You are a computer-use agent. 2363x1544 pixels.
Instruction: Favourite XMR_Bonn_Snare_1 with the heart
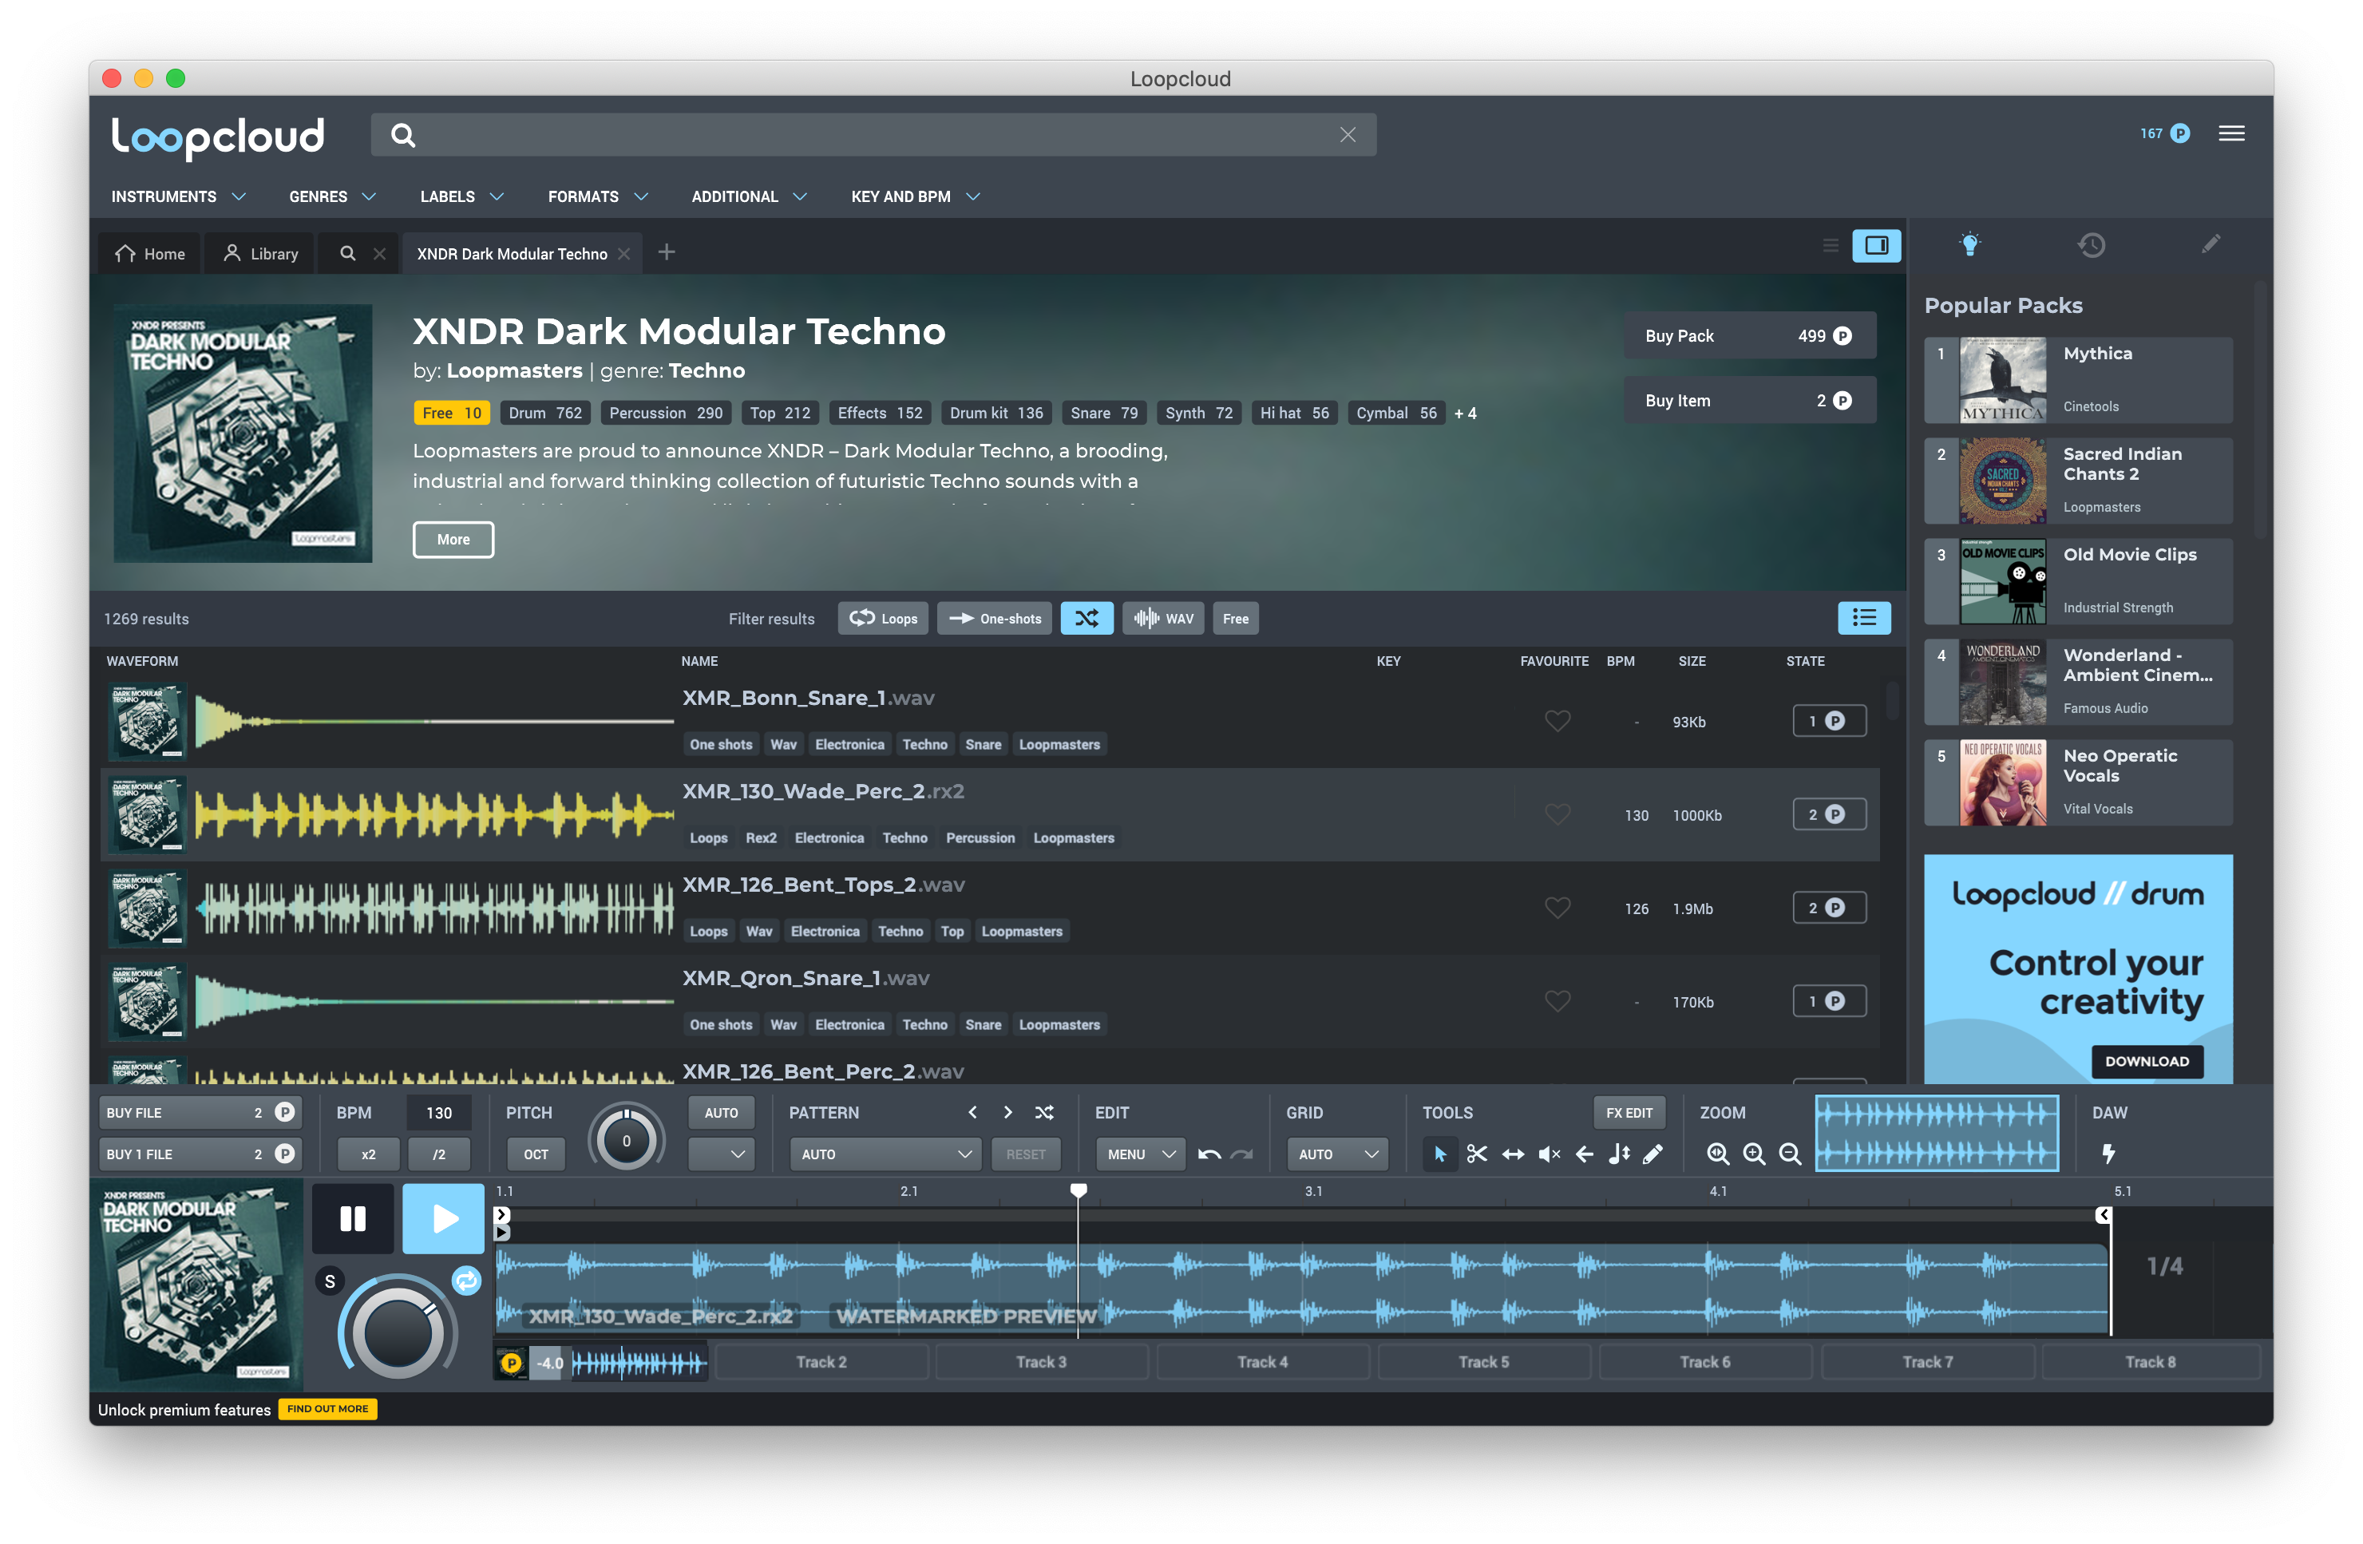click(x=1557, y=721)
